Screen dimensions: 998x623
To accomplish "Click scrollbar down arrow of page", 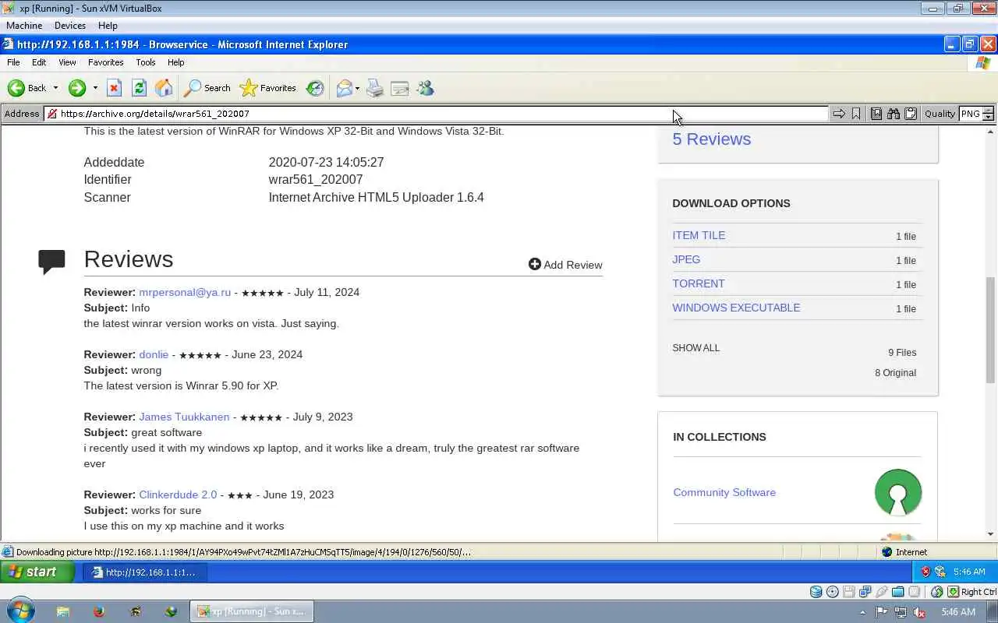I will (x=991, y=534).
